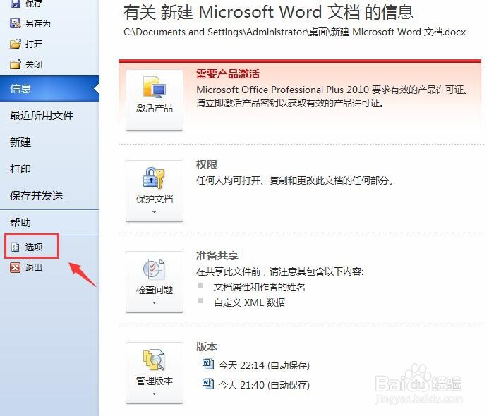The height and width of the screenshot is (416, 489).
Task: Click the 激活产品 button label
Action: 155,108
